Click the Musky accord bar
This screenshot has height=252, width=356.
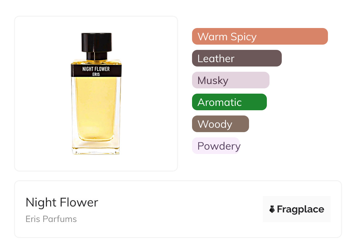coord(230,80)
